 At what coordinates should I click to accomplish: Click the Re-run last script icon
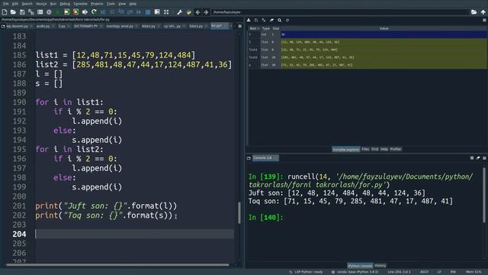coord(94,12)
